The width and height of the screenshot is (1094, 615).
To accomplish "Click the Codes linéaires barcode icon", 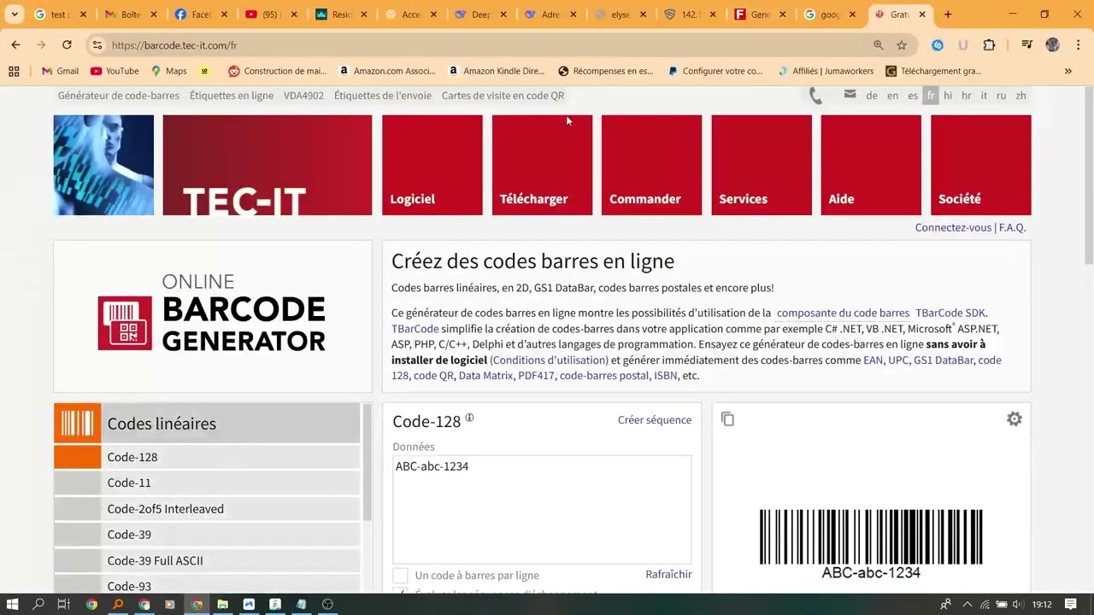I will 77,423.
